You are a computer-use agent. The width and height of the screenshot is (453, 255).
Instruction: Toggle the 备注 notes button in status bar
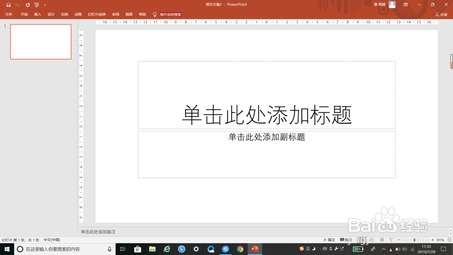click(x=329, y=240)
